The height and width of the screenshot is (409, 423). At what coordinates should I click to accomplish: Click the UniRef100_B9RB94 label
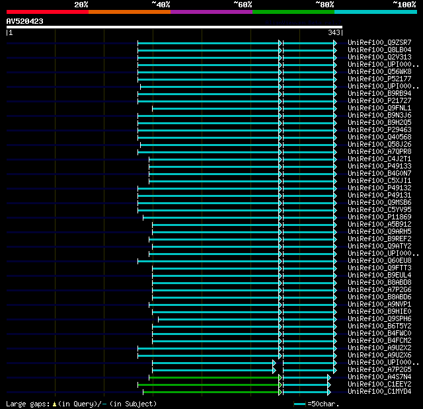point(379,94)
